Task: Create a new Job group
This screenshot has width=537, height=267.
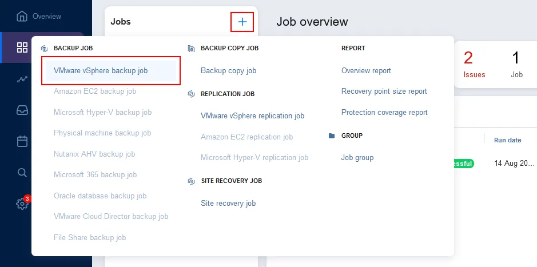Action: pyautogui.click(x=357, y=157)
